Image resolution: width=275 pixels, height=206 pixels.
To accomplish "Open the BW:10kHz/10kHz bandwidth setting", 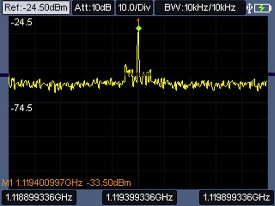I will coord(200,8).
